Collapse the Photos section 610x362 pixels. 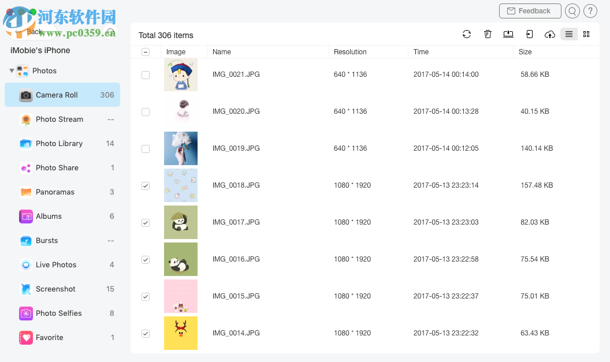pyautogui.click(x=12, y=70)
